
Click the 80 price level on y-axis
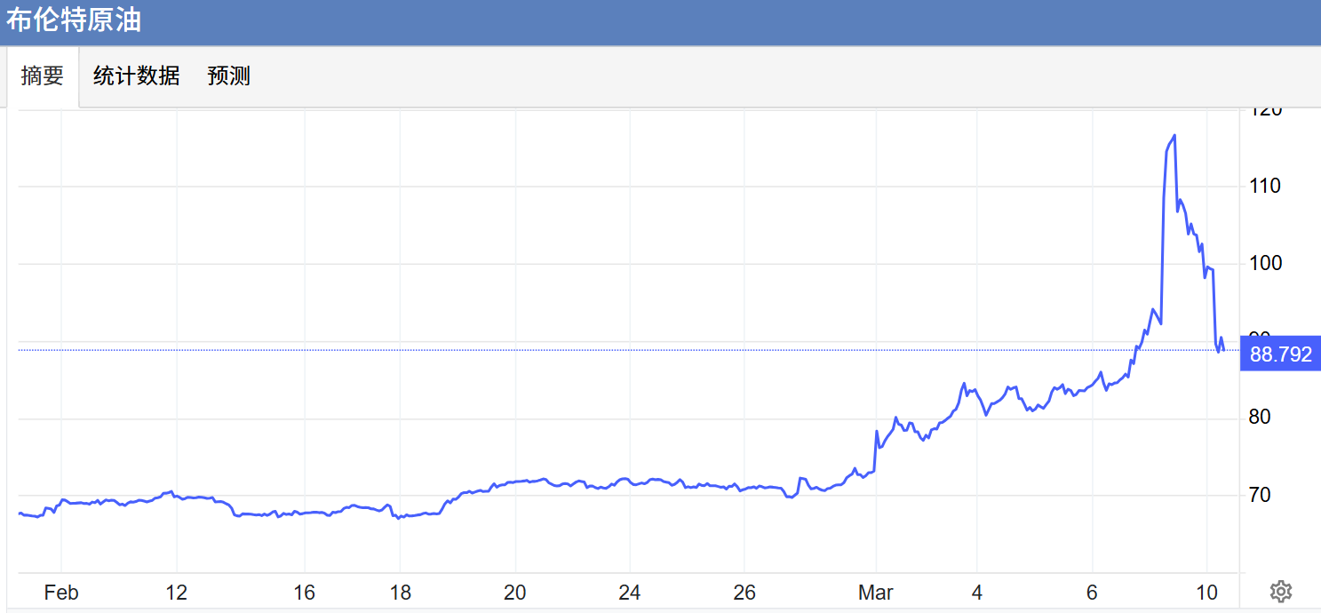coord(1258,418)
